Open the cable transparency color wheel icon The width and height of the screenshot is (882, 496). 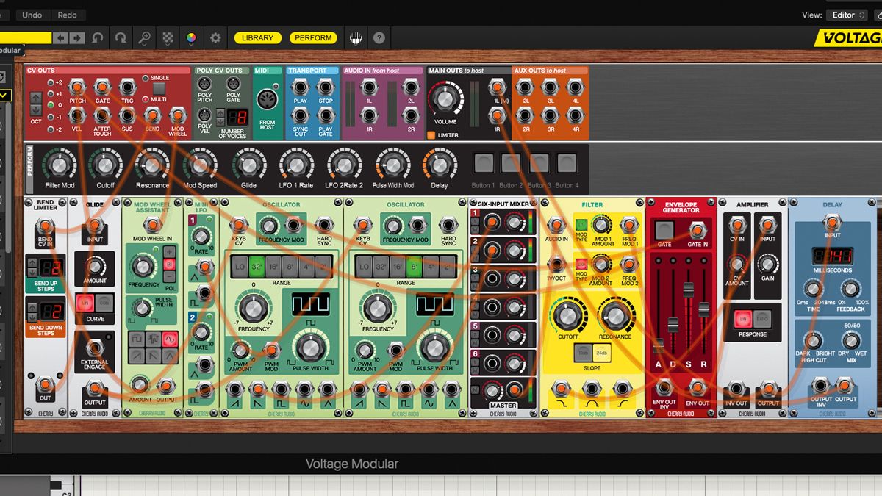tap(192, 37)
